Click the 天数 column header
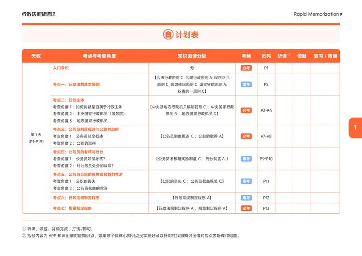The height and width of the screenshot is (256, 362). pos(36,56)
